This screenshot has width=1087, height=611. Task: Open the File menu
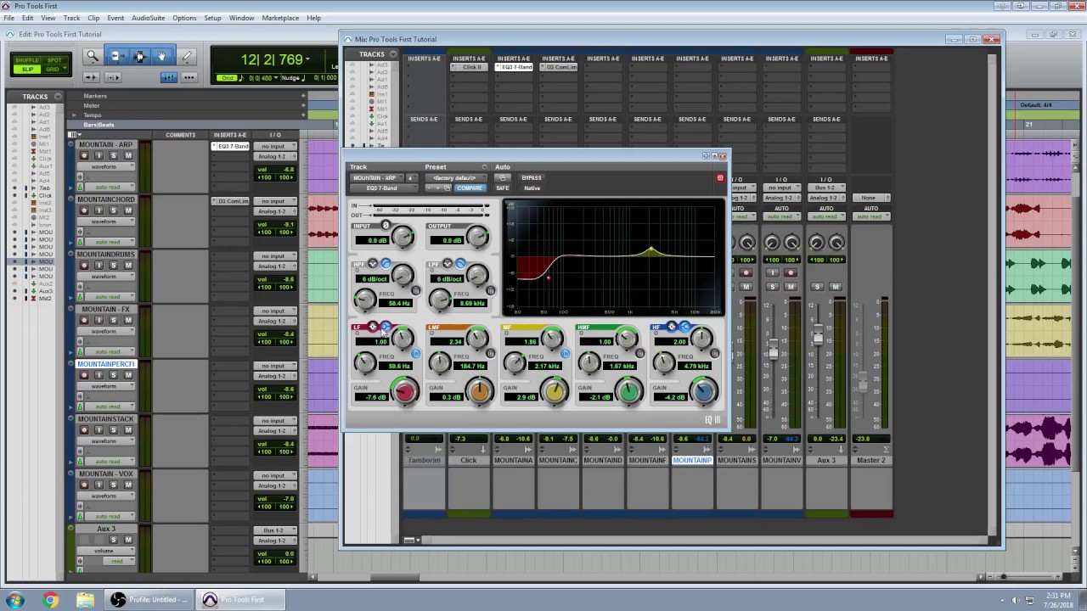pos(8,18)
